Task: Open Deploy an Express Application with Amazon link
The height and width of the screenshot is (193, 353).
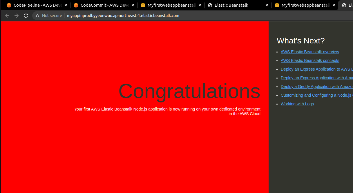Action: coord(317,78)
